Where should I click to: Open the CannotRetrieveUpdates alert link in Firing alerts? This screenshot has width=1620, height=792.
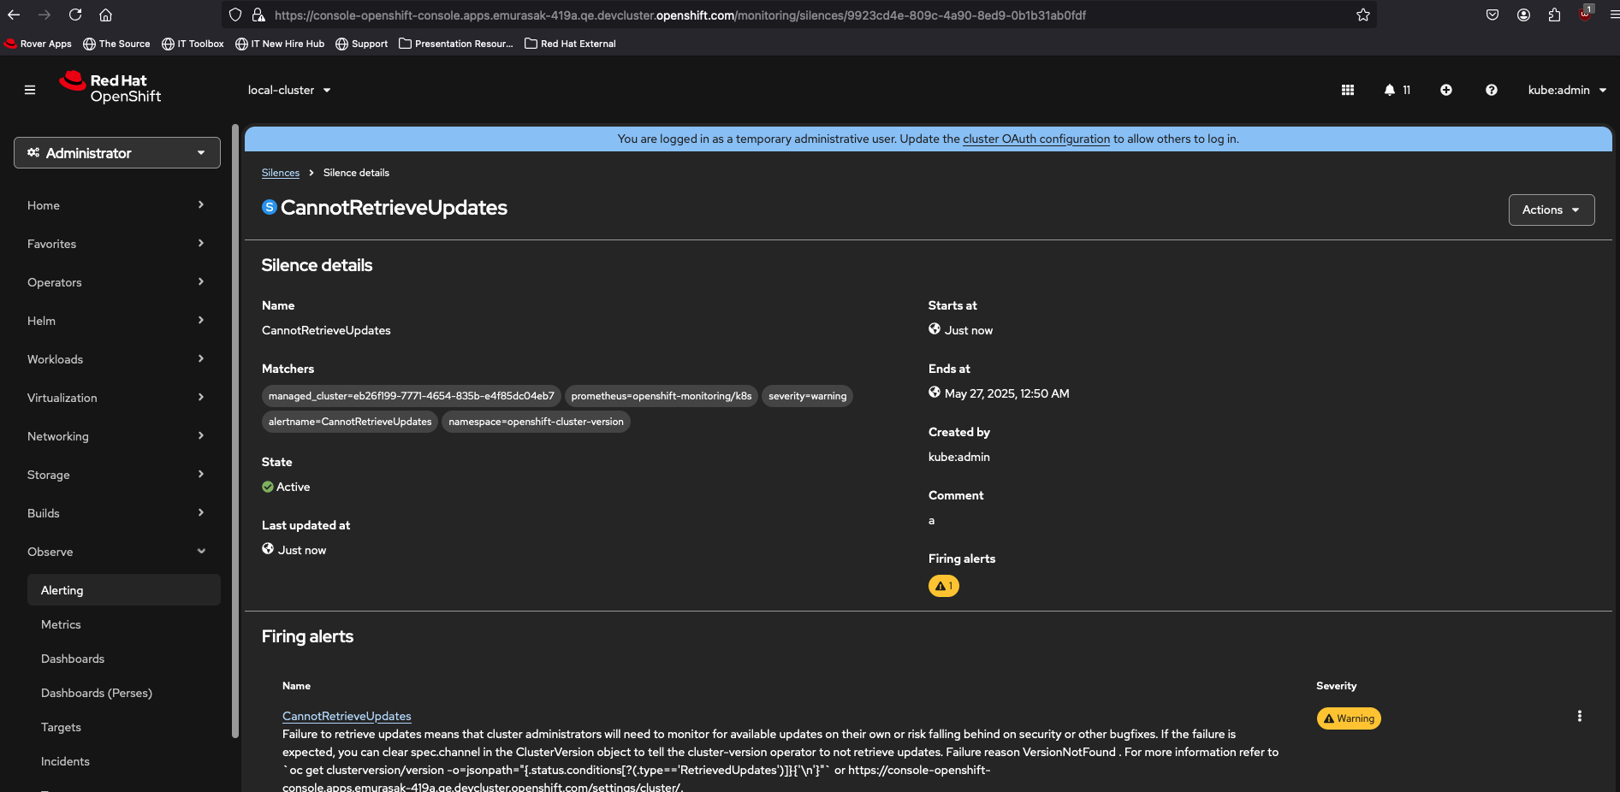pyautogui.click(x=347, y=716)
